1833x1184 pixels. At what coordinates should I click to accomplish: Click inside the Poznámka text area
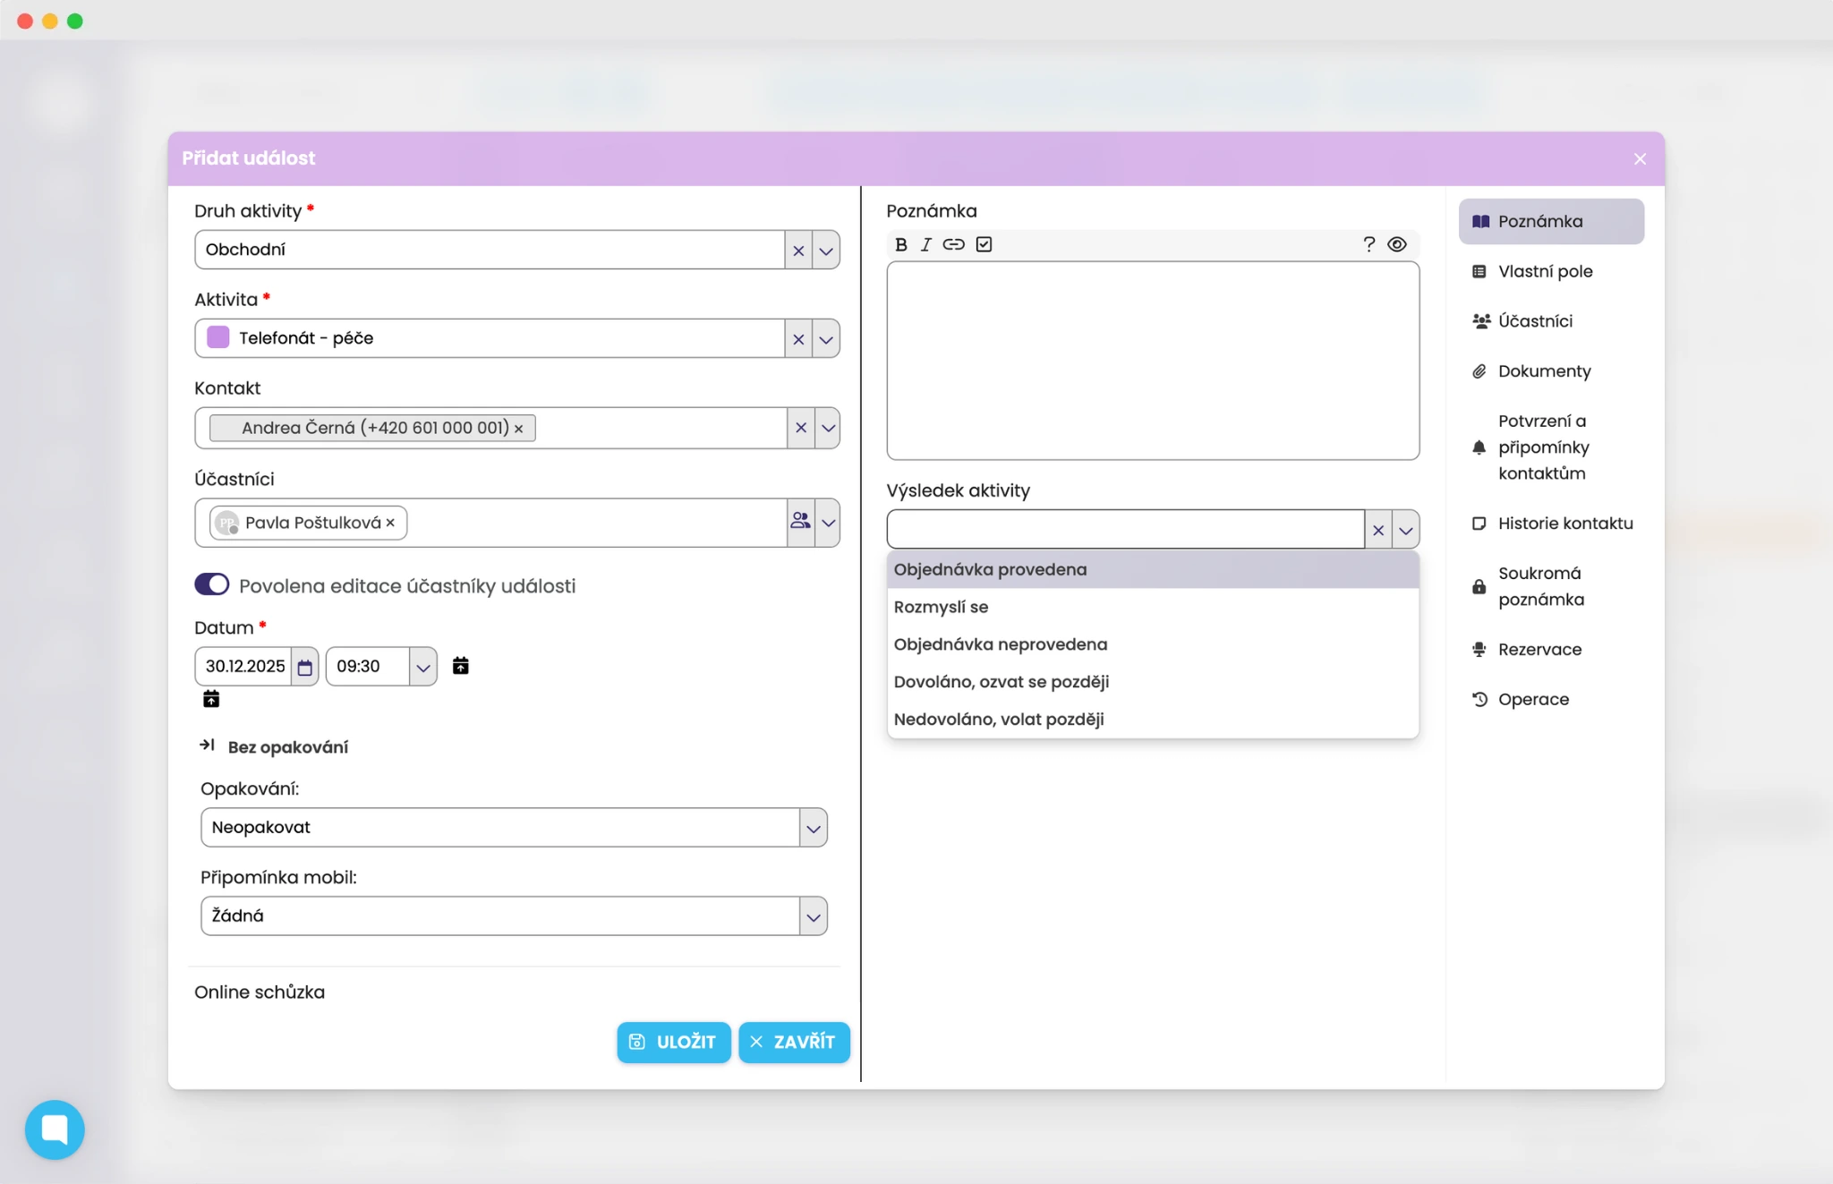click(x=1152, y=360)
